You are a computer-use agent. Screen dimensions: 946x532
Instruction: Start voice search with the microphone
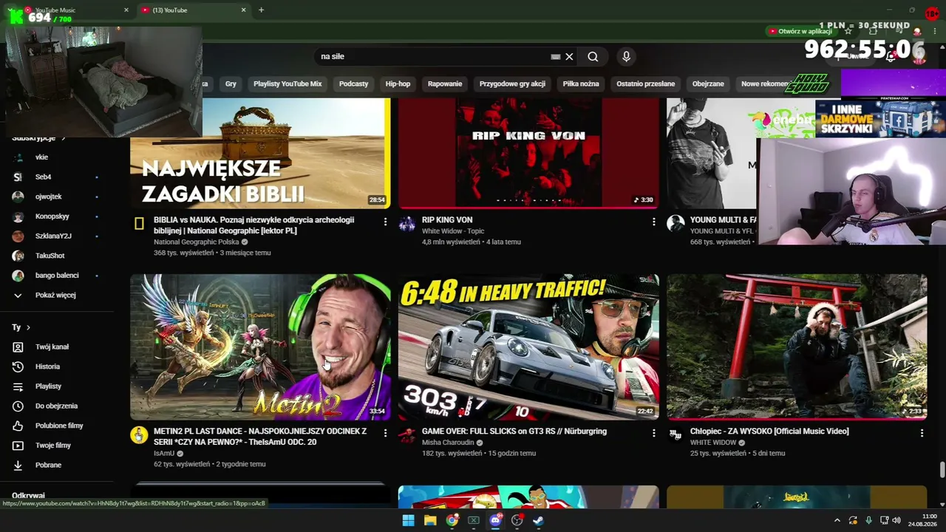click(x=626, y=57)
